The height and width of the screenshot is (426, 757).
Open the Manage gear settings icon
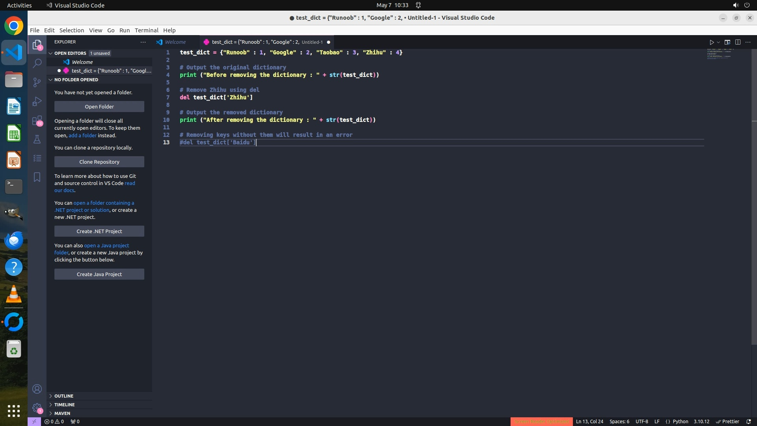[37, 407]
